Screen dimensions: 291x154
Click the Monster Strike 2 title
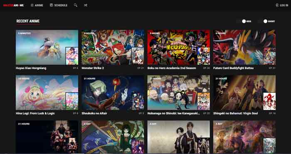click(93, 68)
